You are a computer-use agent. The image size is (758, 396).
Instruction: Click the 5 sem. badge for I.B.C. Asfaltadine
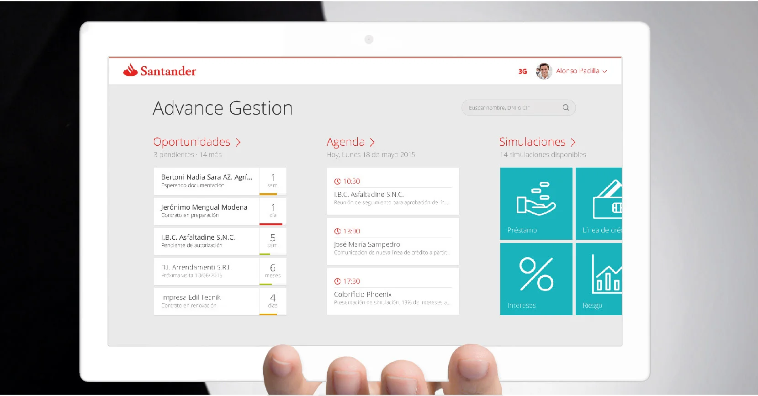[273, 241]
